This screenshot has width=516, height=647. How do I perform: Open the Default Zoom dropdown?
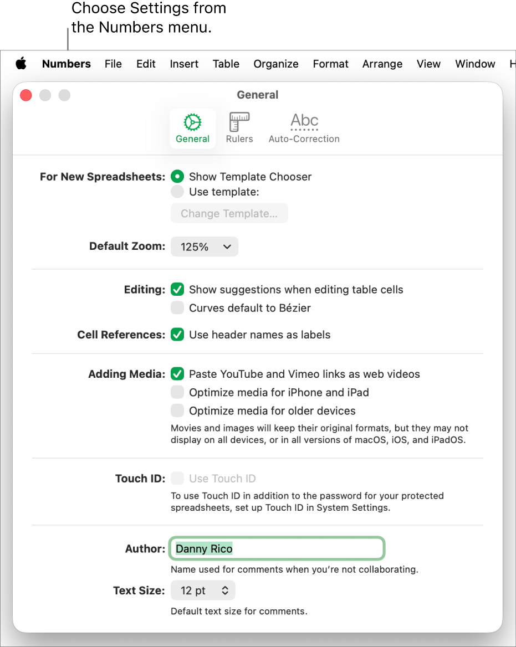(x=204, y=247)
